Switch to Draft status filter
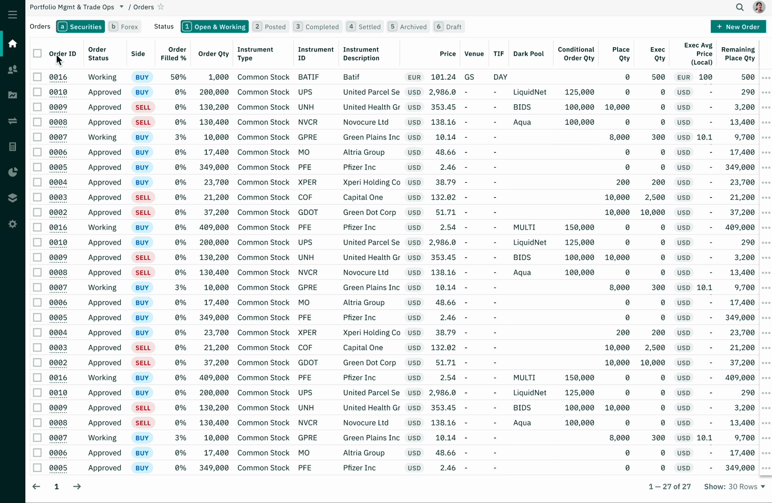The image size is (772, 503). point(449,26)
